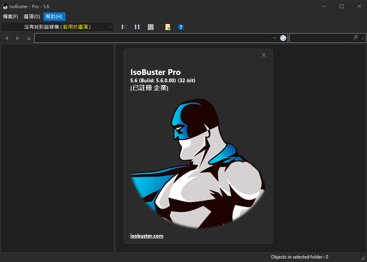Click the IsoBuster Pro title text
Viewport: 367px width, 262px height.
(155, 72)
